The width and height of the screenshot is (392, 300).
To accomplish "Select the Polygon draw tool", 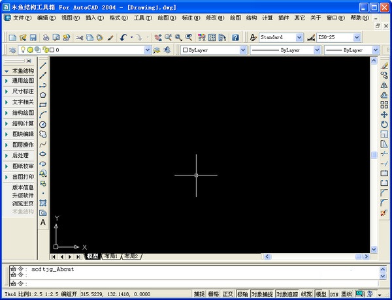I will tap(43, 95).
